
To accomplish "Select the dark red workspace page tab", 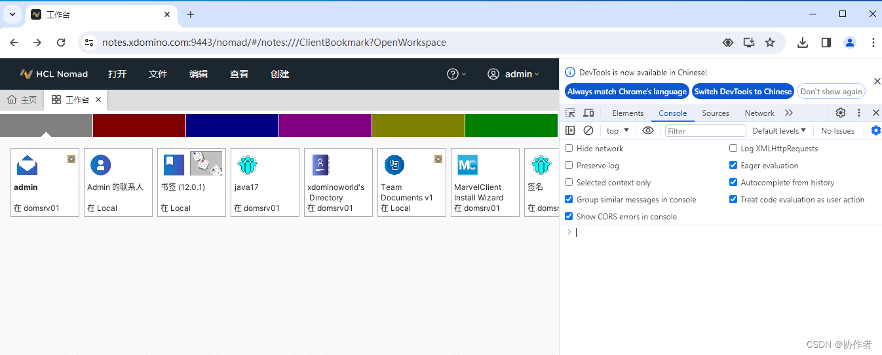I will (x=140, y=125).
